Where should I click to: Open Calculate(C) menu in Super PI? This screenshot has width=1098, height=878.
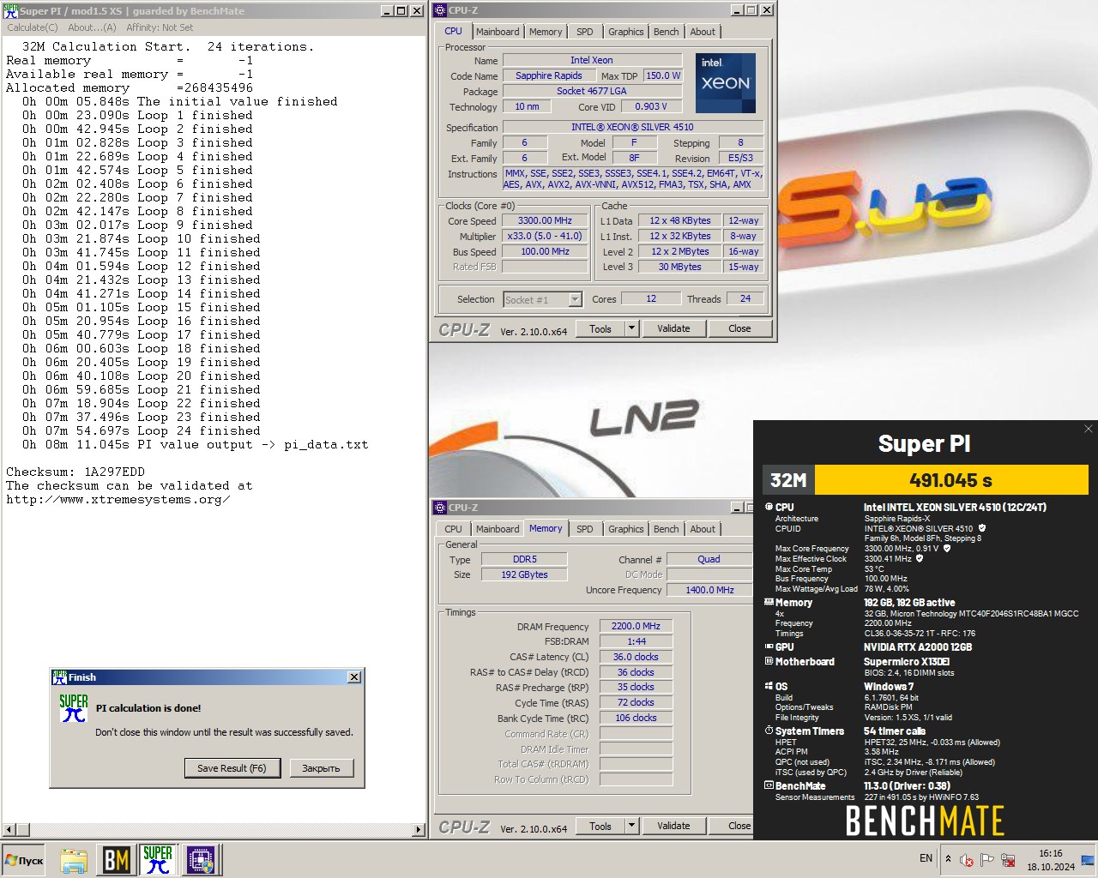pos(33,27)
